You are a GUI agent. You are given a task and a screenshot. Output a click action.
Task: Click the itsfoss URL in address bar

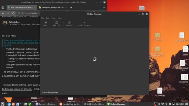[x=32, y=13]
